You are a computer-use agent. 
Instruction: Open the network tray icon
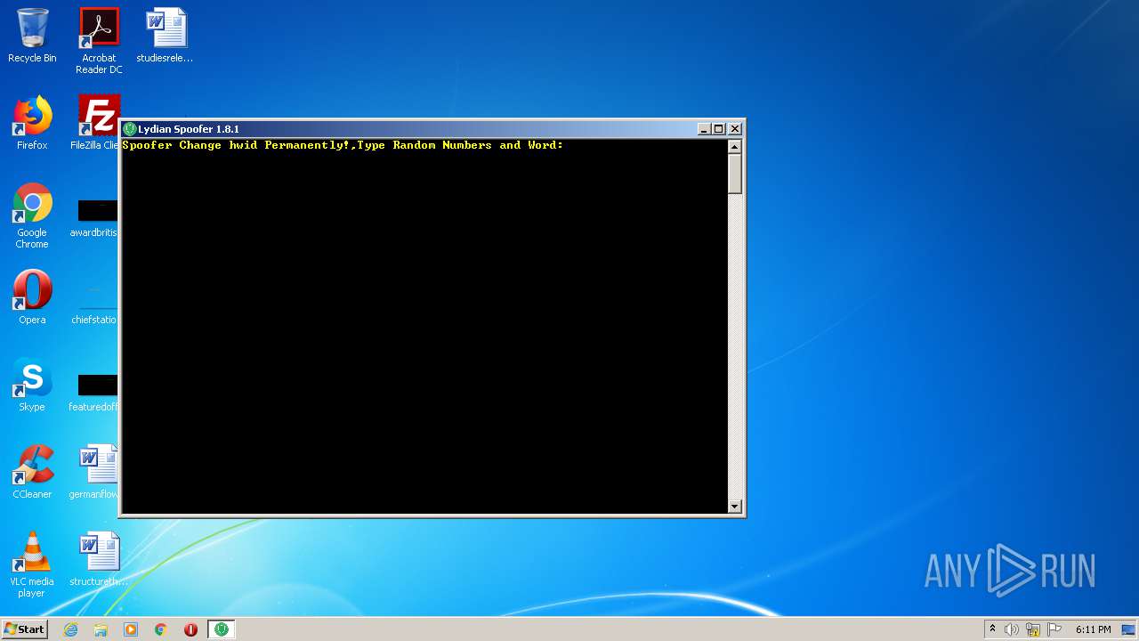pos(1033,629)
